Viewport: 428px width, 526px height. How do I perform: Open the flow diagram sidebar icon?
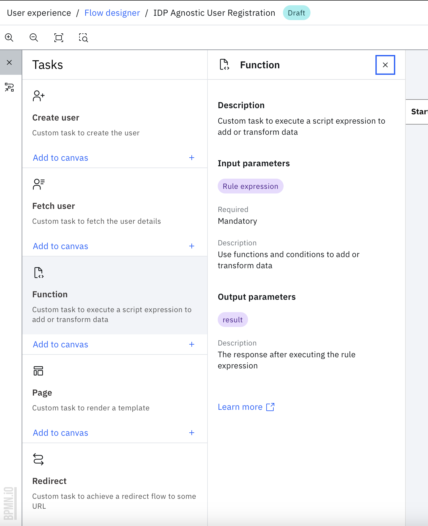coord(10,87)
